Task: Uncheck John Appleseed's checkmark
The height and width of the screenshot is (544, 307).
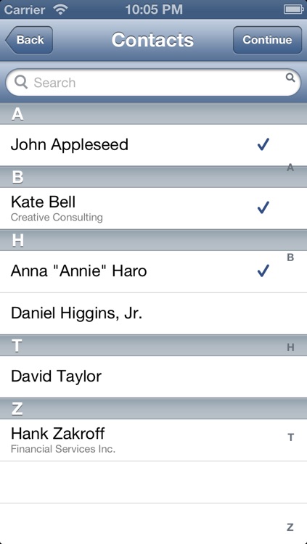Action: pyautogui.click(x=263, y=144)
